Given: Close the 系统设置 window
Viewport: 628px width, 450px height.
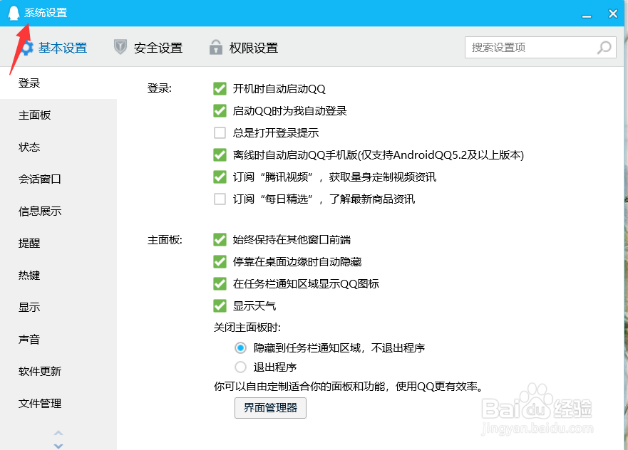Looking at the screenshot, I should [613, 14].
